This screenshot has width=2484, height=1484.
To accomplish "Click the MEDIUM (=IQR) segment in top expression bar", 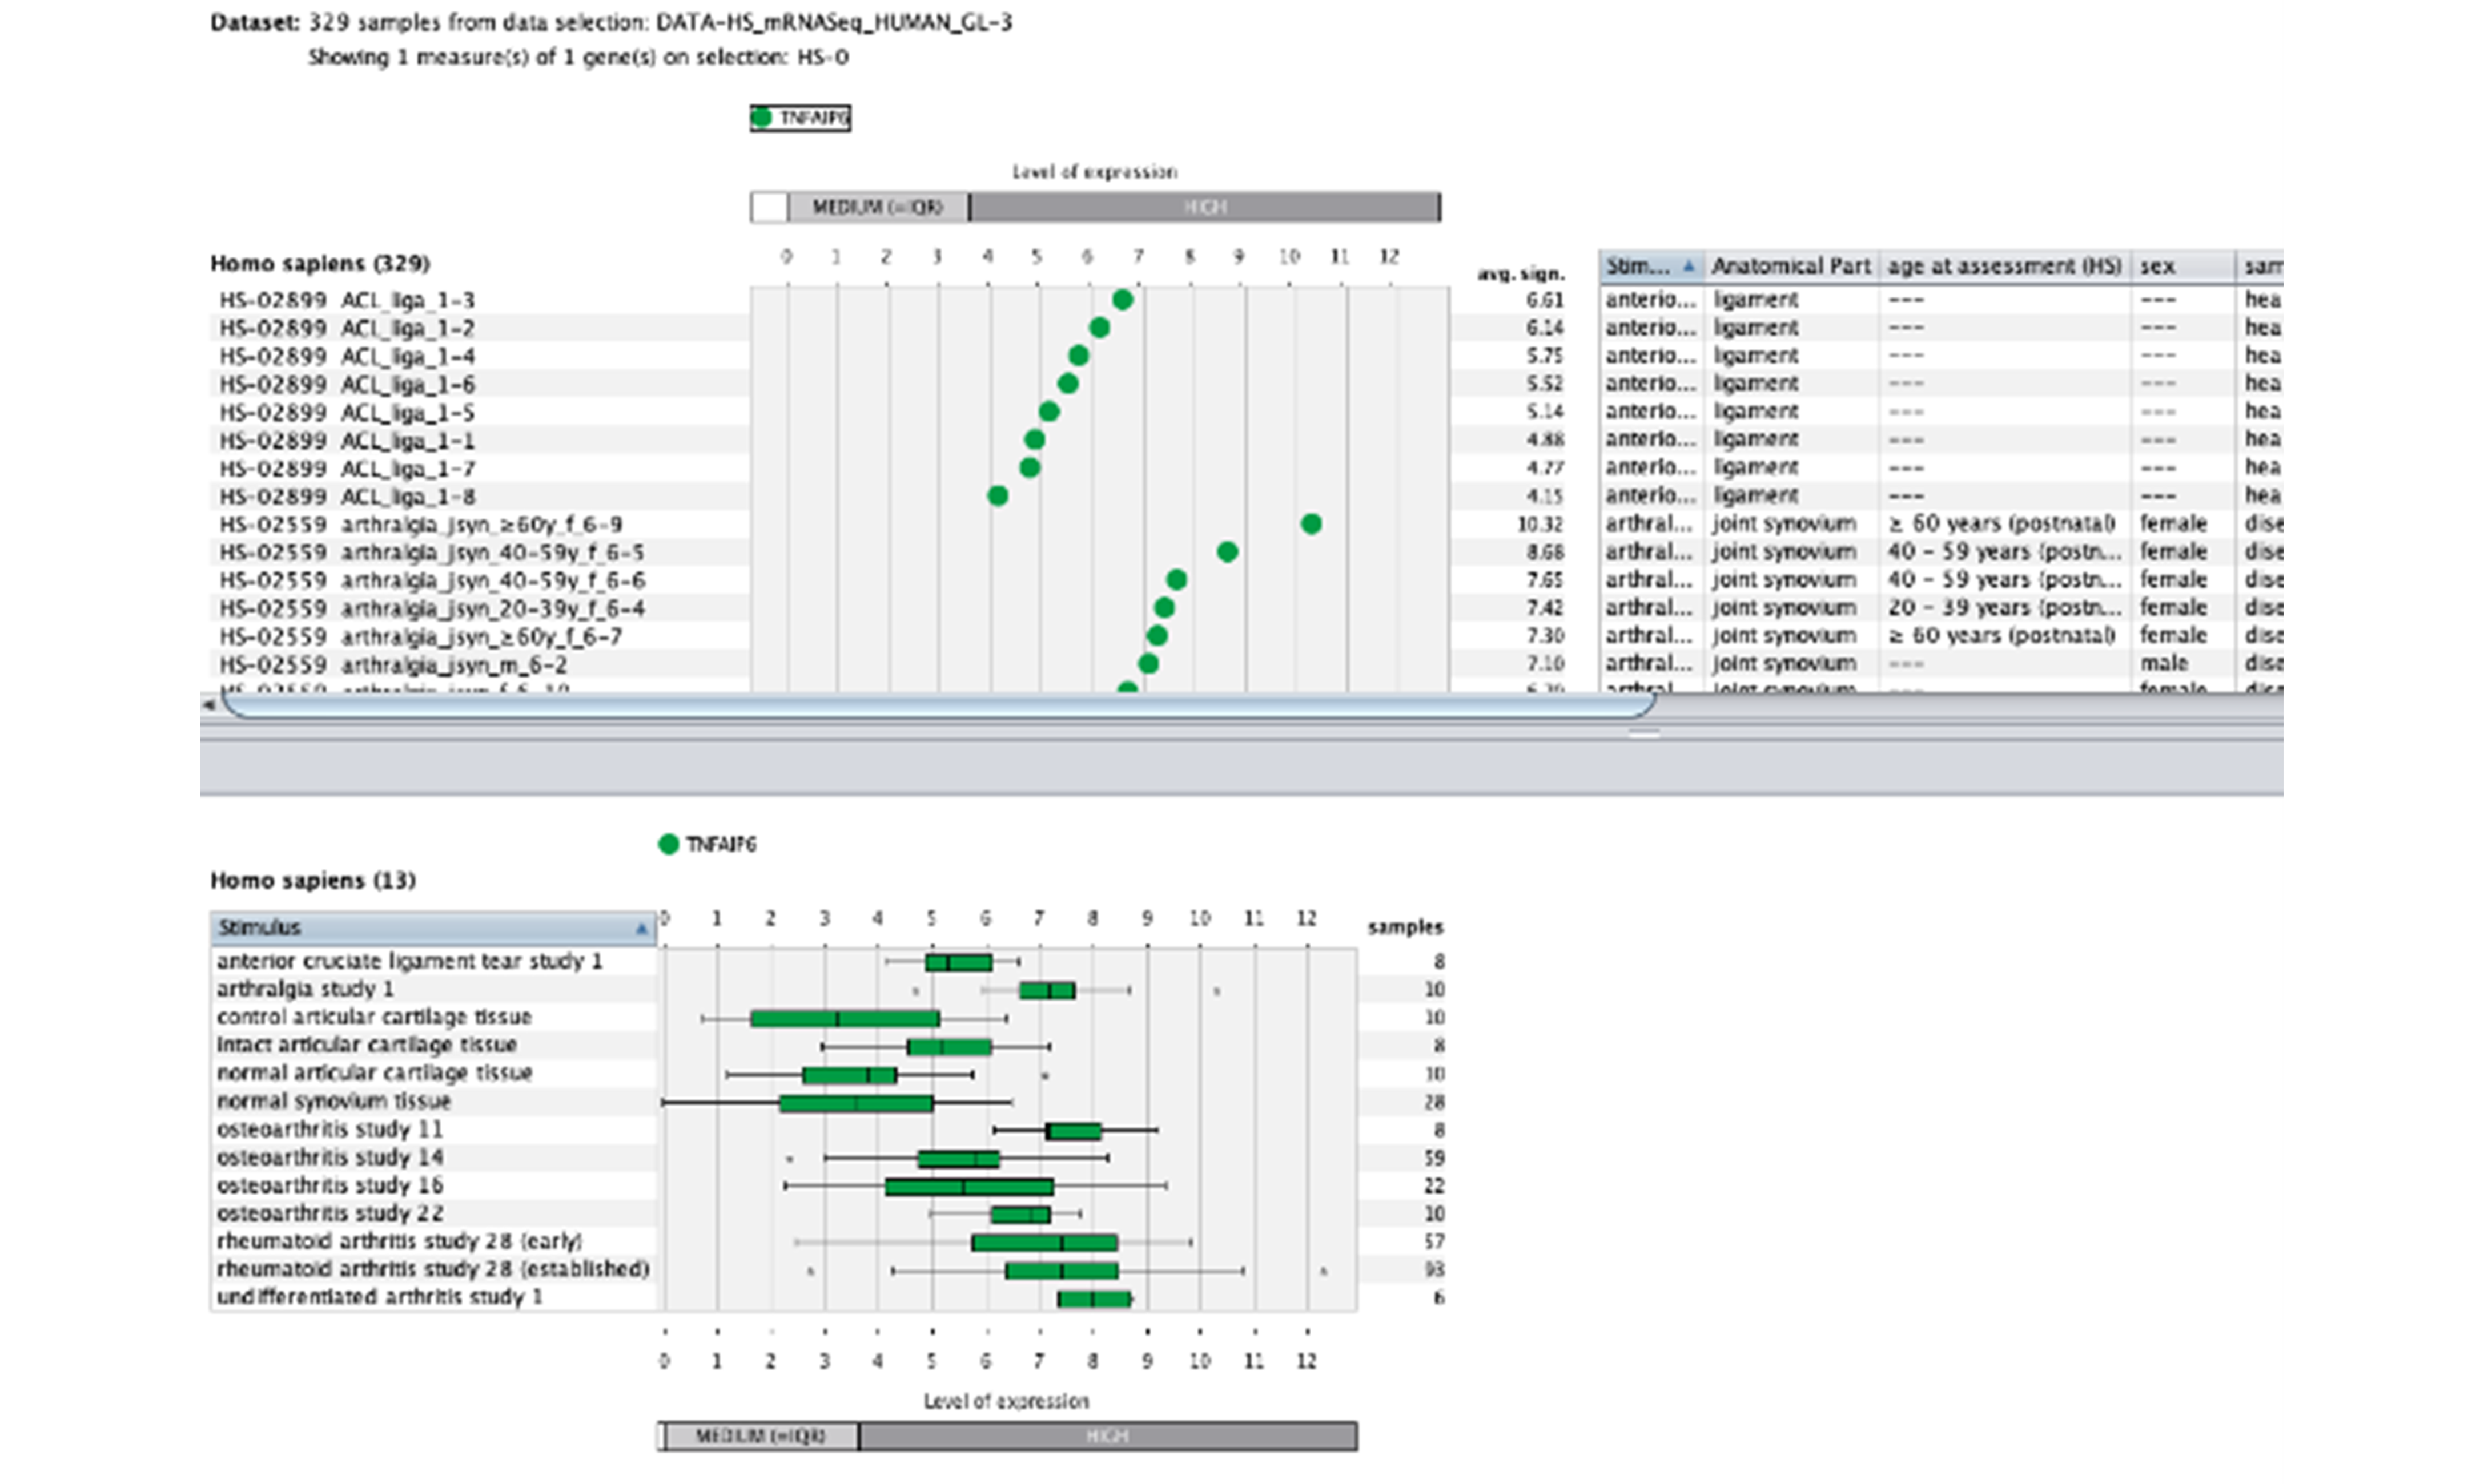I will tap(877, 207).
